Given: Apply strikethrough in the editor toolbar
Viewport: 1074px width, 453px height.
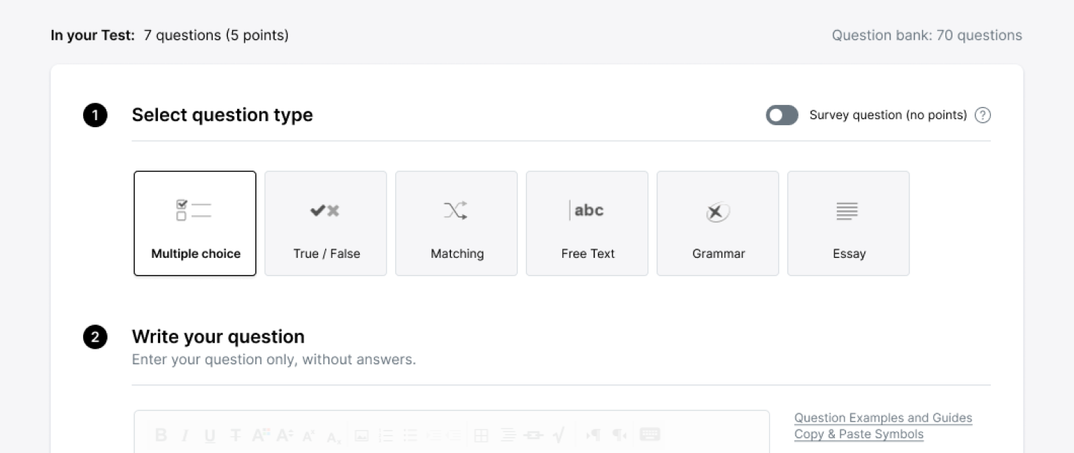Looking at the screenshot, I should (236, 436).
